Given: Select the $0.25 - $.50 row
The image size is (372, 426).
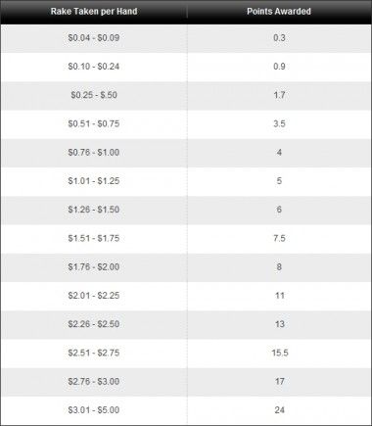Looking at the screenshot, I should [186, 95].
